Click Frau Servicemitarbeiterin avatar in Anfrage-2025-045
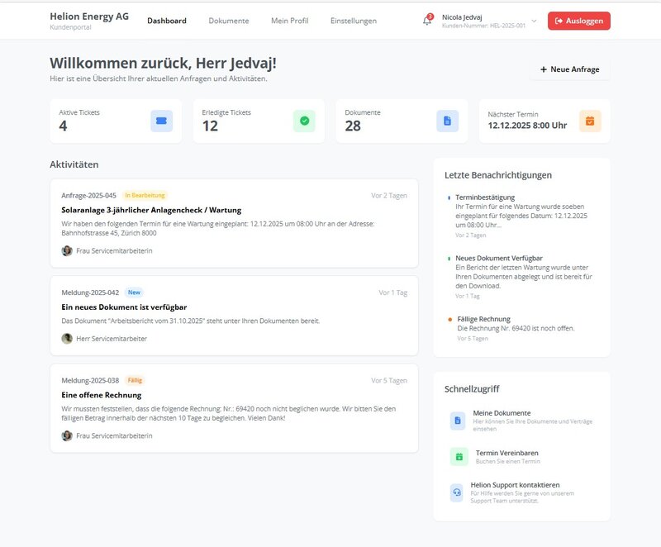Image resolution: width=661 pixels, height=547 pixels. [x=67, y=250]
